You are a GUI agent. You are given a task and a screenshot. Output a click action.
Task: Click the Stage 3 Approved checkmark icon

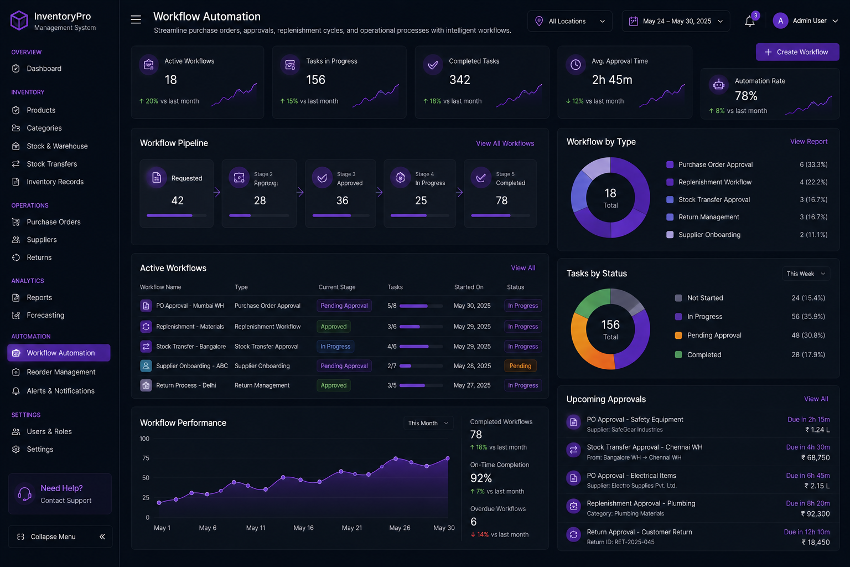[x=322, y=178]
